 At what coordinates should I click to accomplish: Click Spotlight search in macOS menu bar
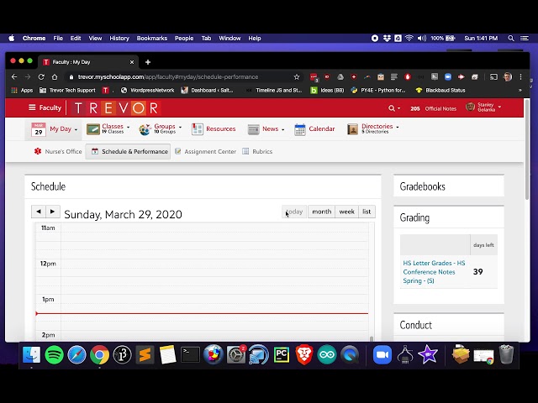(x=511, y=39)
